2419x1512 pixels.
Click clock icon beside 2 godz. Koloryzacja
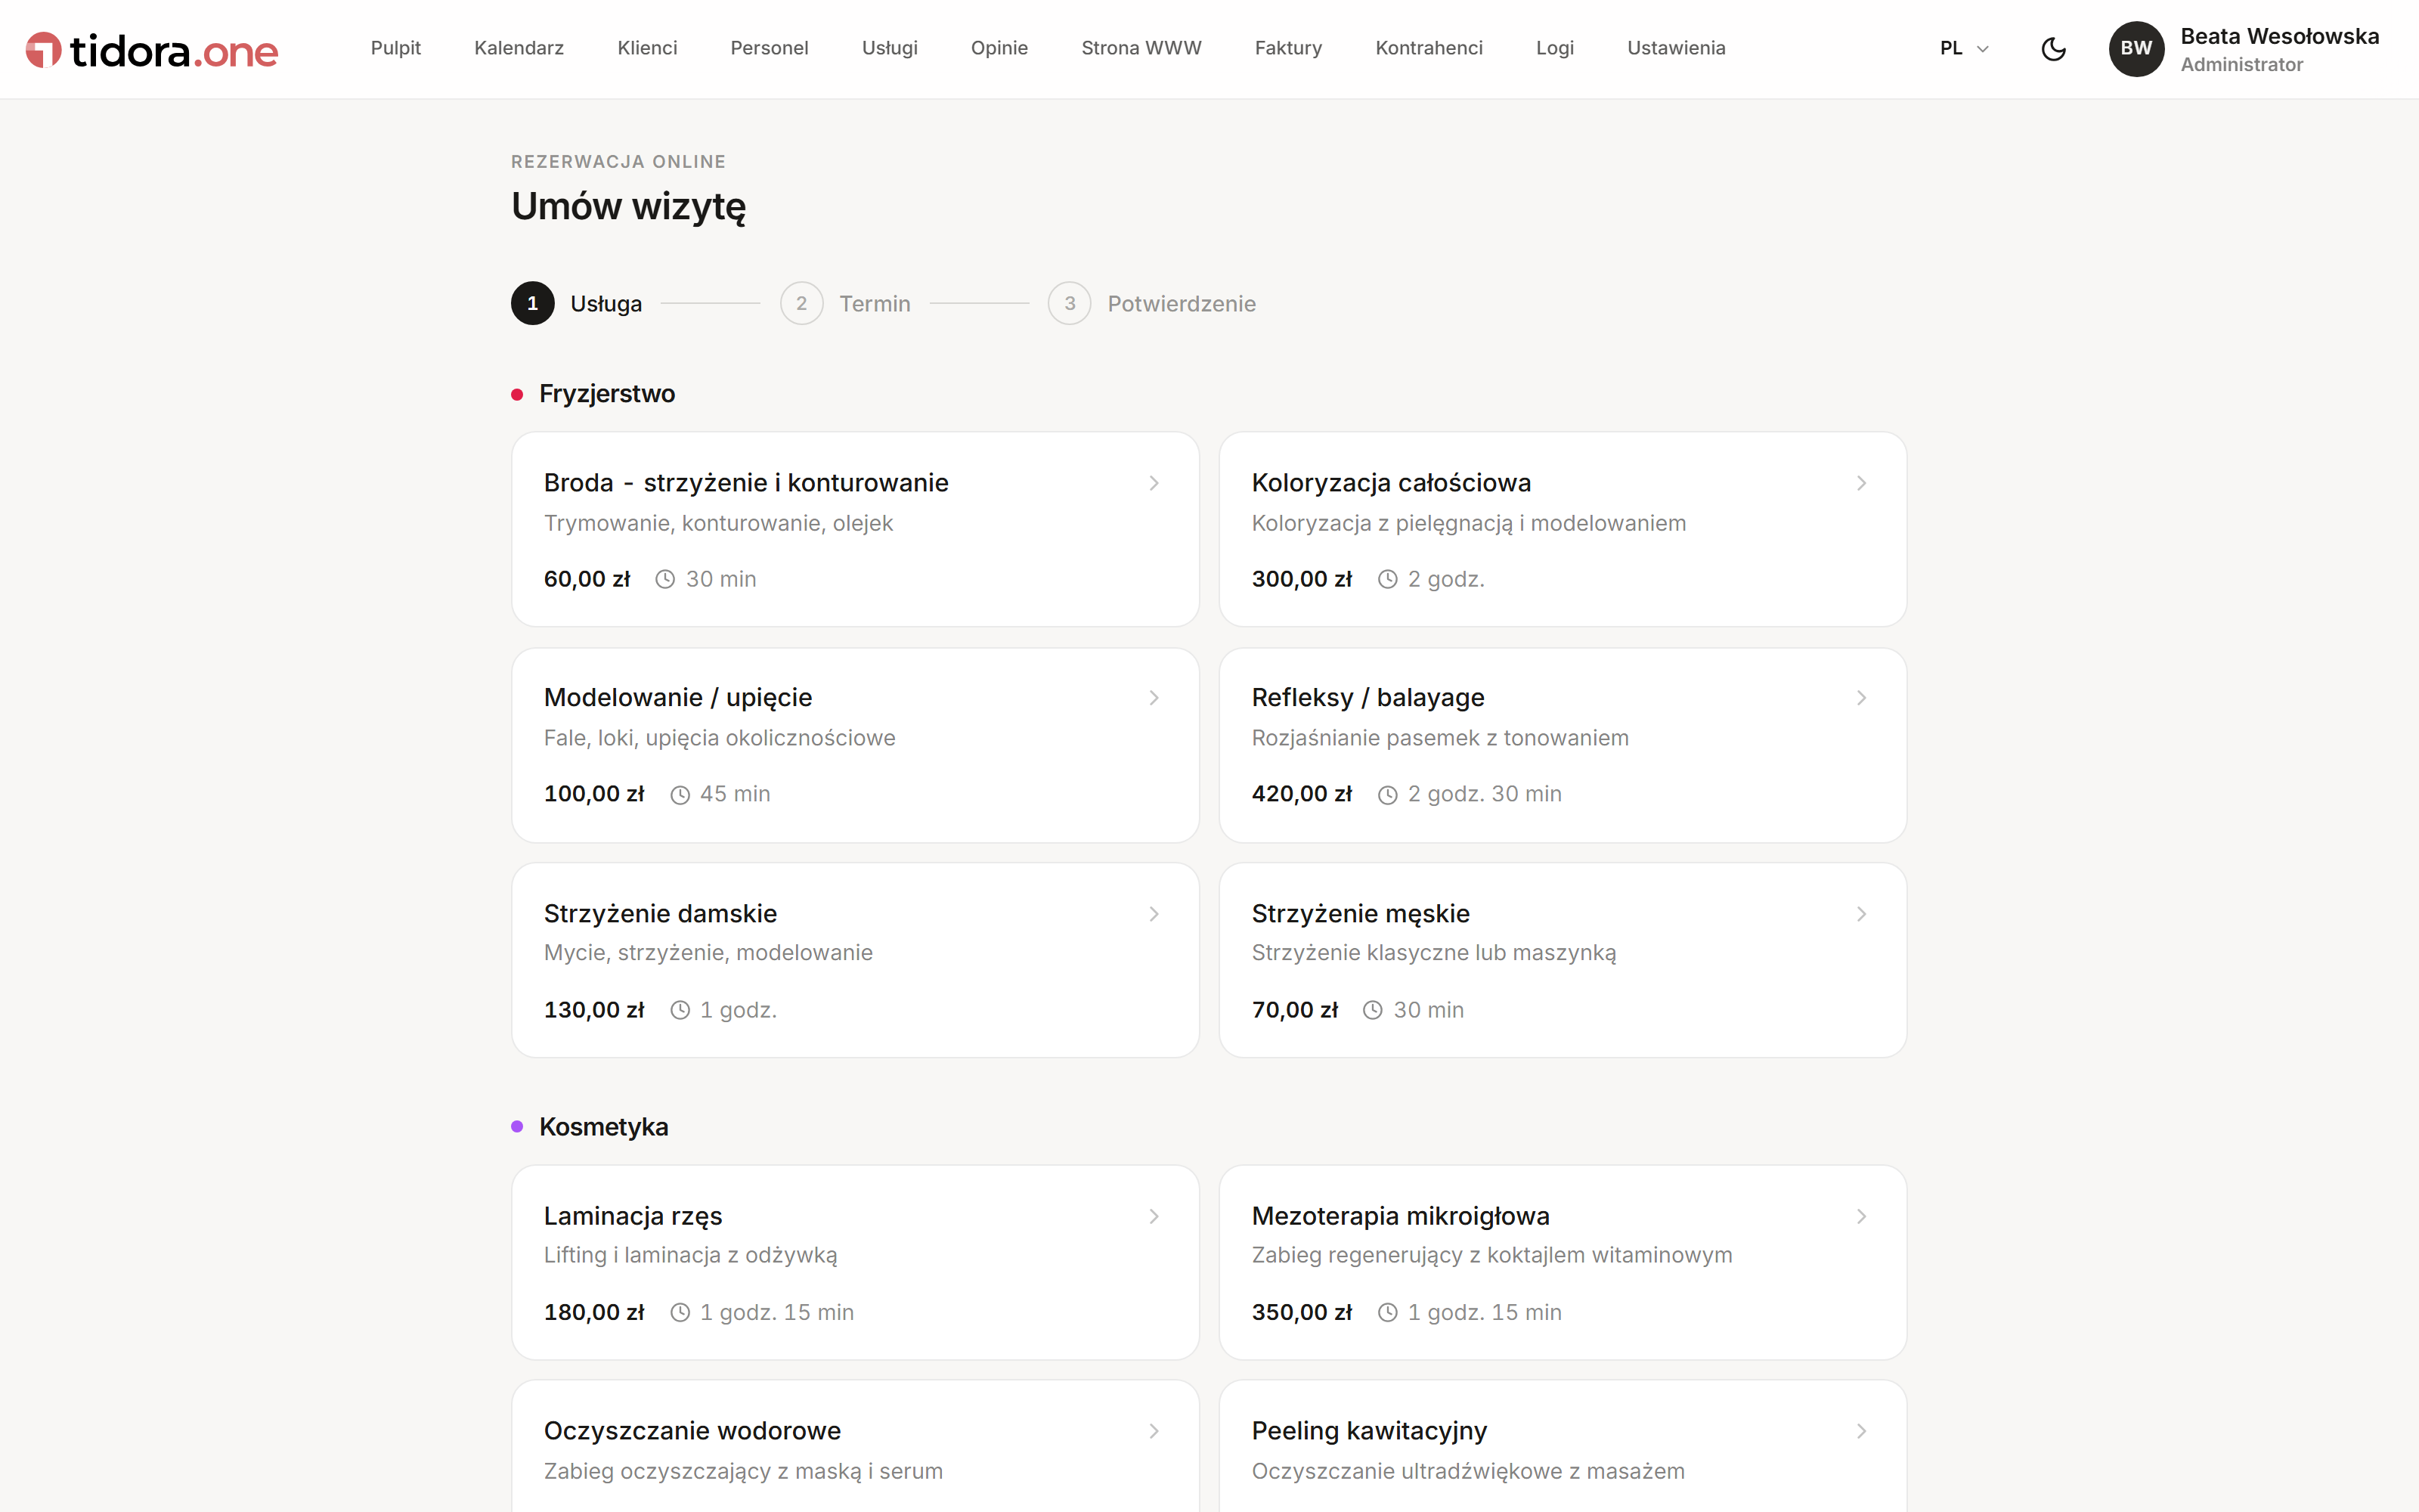point(1387,579)
